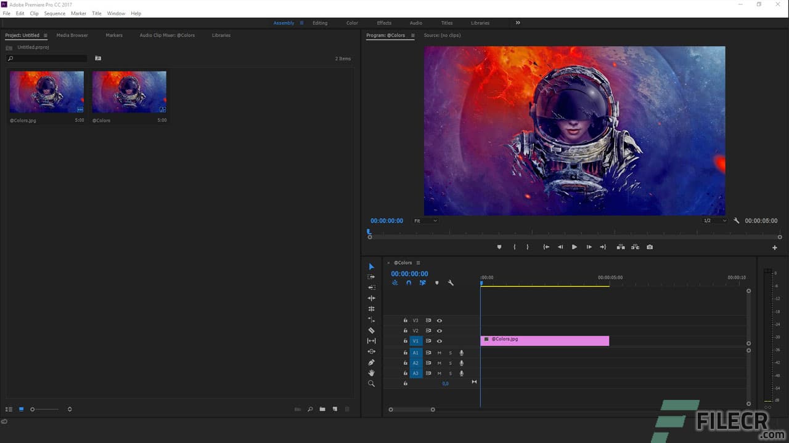This screenshot has width=789, height=443.
Task: Toggle Snap in the timeline
Action: point(409,282)
